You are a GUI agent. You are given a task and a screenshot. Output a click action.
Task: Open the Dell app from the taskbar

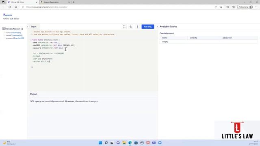[x=142, y=143]
